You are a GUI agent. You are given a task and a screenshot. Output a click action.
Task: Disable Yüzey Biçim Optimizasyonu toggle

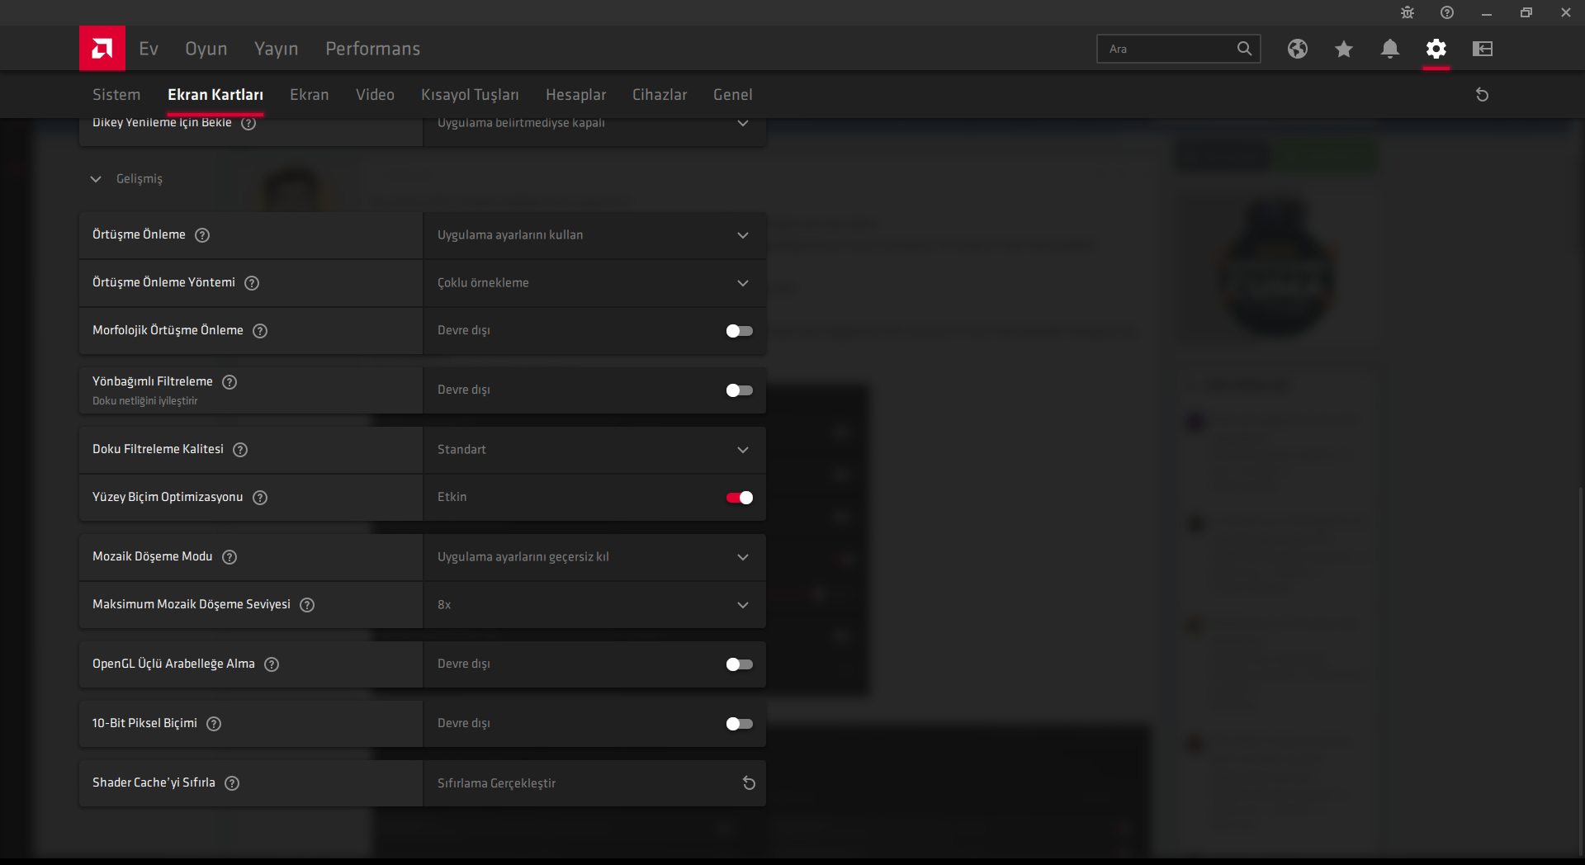point(739,498)
